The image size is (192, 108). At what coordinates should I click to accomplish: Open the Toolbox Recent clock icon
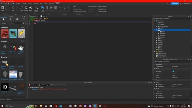pyautogui.click(x=17, y=19)
